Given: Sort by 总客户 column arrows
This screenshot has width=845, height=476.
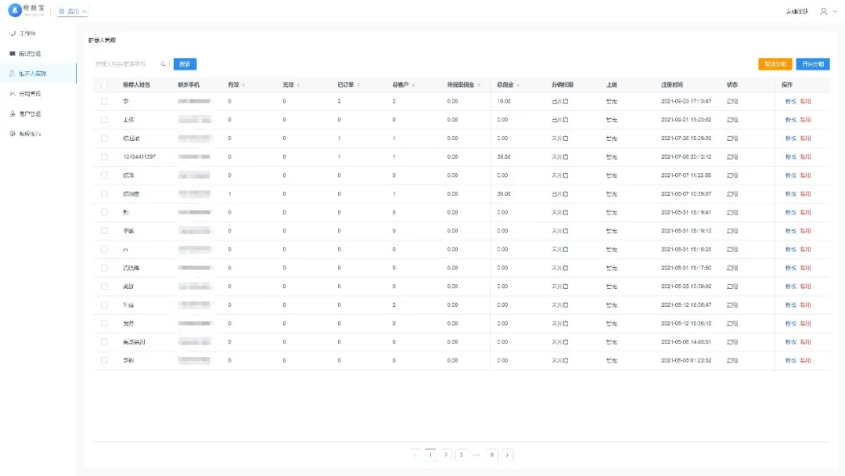Looking at the screenshot, I should click(413, 85).
